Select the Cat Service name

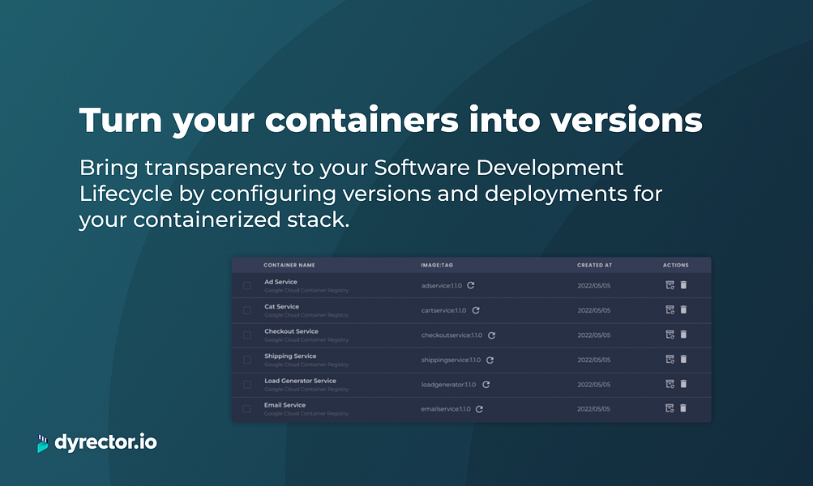(281, 307)
